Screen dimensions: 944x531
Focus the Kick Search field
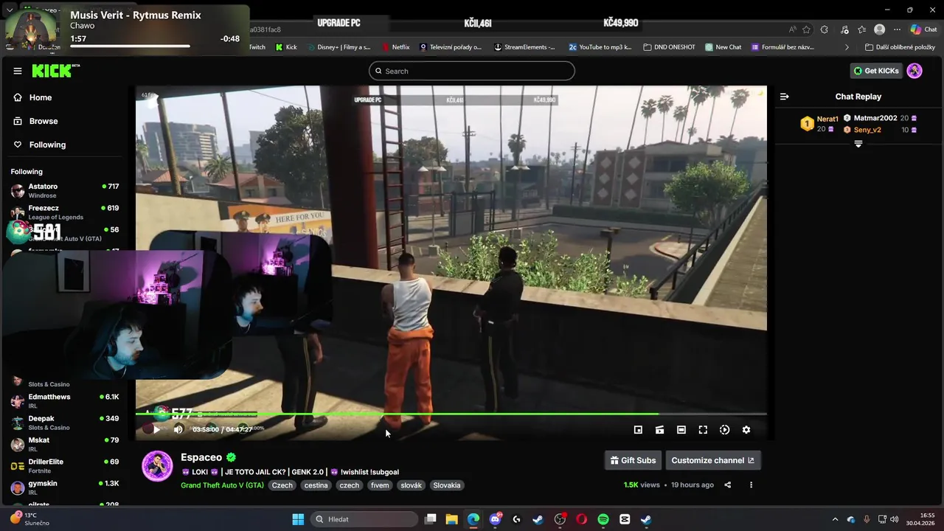(x=472, y=71)
